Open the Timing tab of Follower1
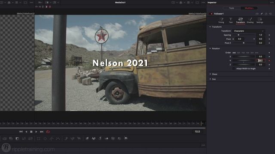The image size is (275, 154). click(x=221, y=21)
